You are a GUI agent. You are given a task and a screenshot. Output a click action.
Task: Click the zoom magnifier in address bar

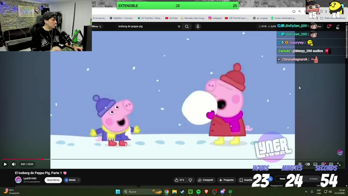[x=300, y=11]
